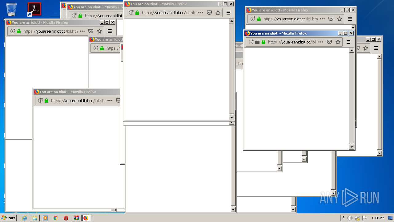This screenshot has height=222, width=394.
Task: Click padlock in top-right background Firefox window
Action: click(x=259, y=19)
